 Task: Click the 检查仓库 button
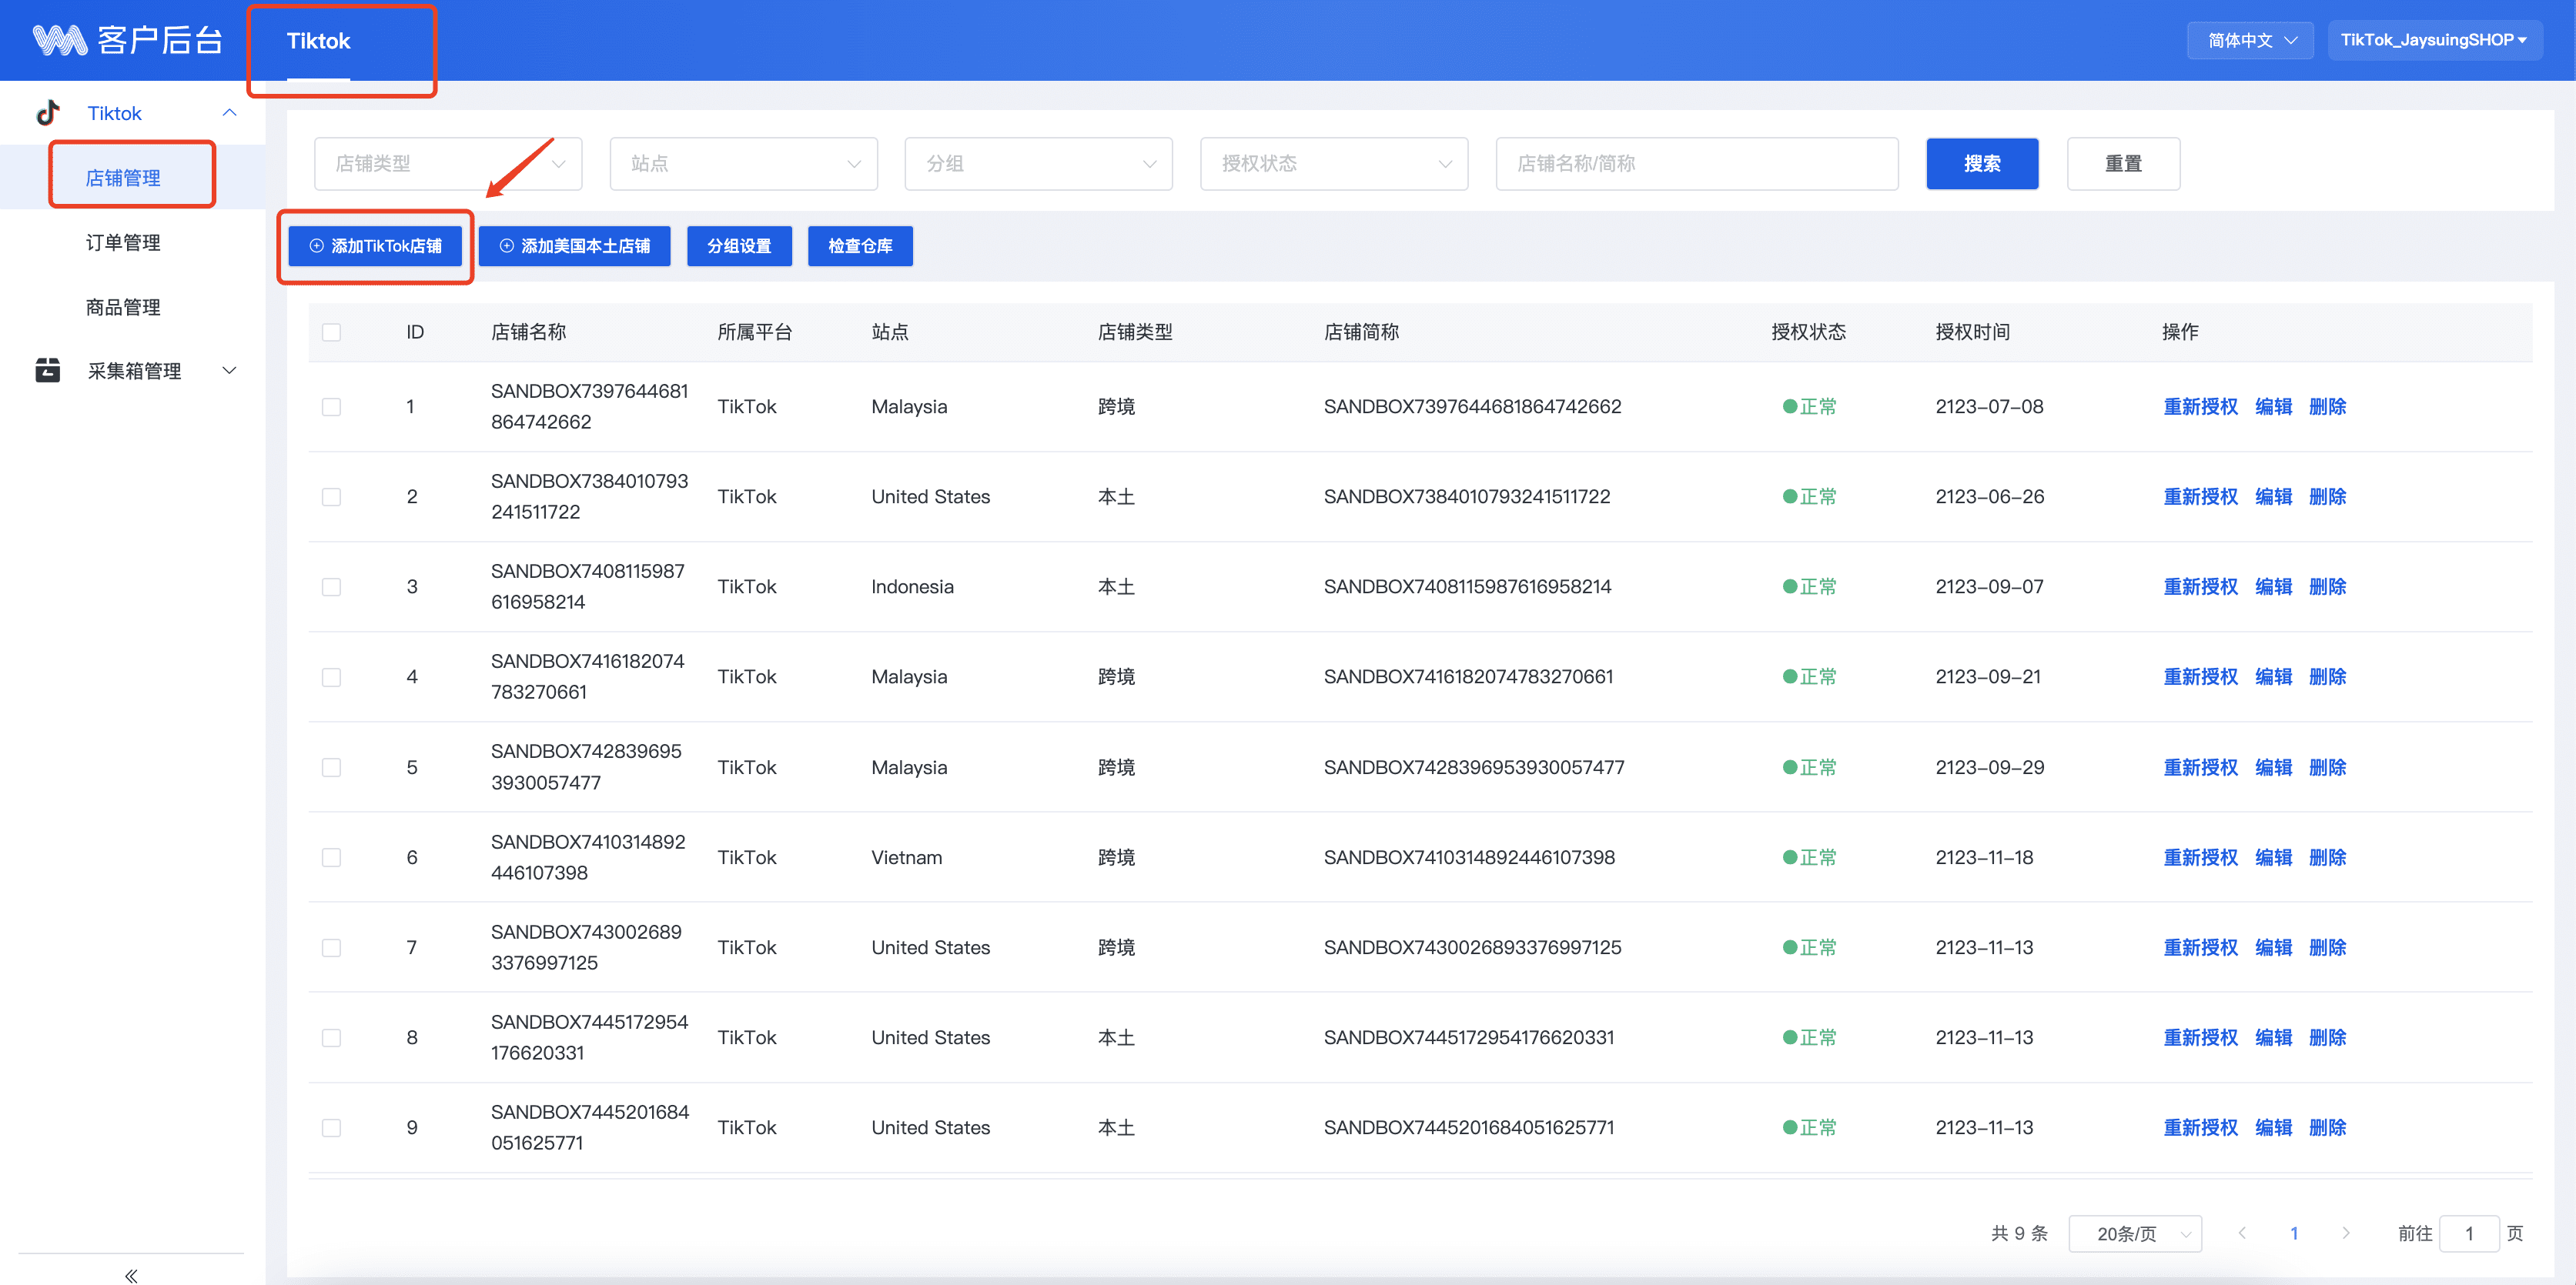[x=860, y=245]
